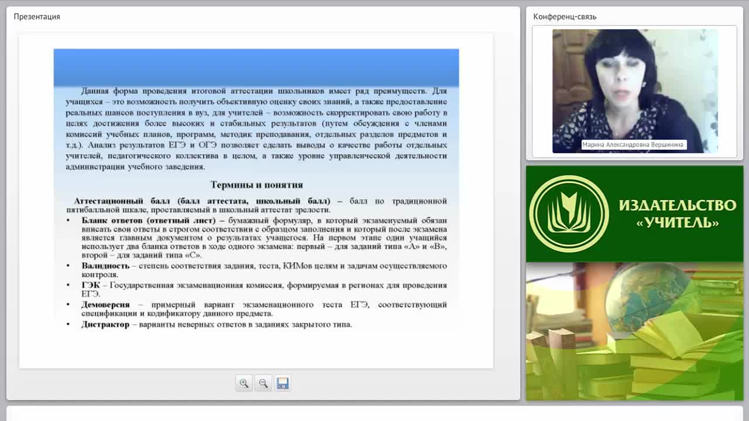Viewport: 749px width, 421px height.
Task: Click the Издательство Учитель logo emblem
Action: click(x=569, y=214)
